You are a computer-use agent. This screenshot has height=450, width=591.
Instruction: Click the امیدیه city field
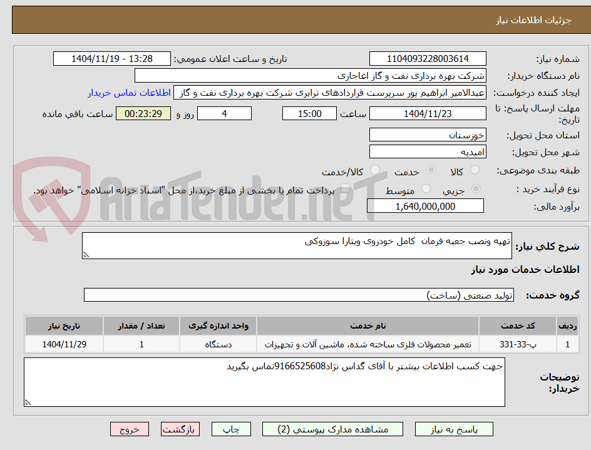click(x=428, y=152)
